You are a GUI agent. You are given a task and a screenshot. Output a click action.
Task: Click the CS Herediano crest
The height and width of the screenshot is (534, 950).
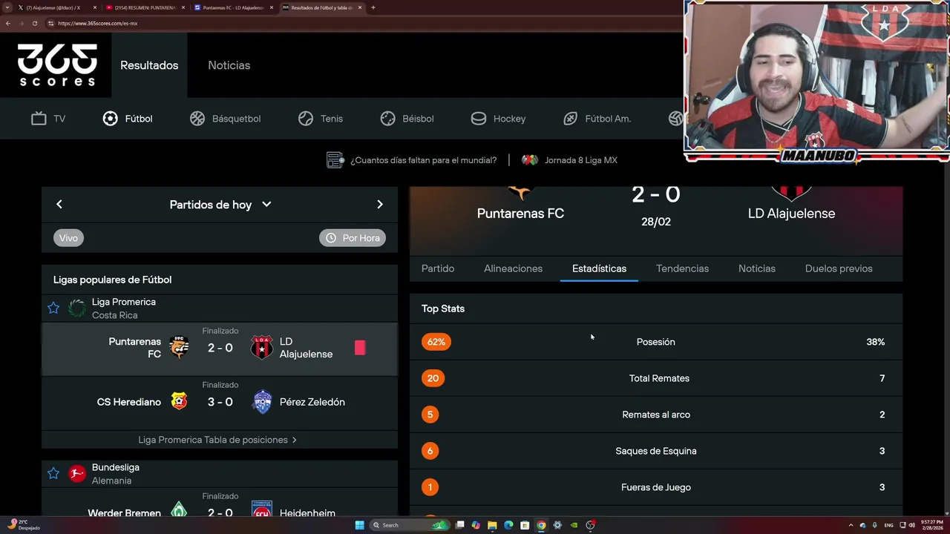pos(179,402)
